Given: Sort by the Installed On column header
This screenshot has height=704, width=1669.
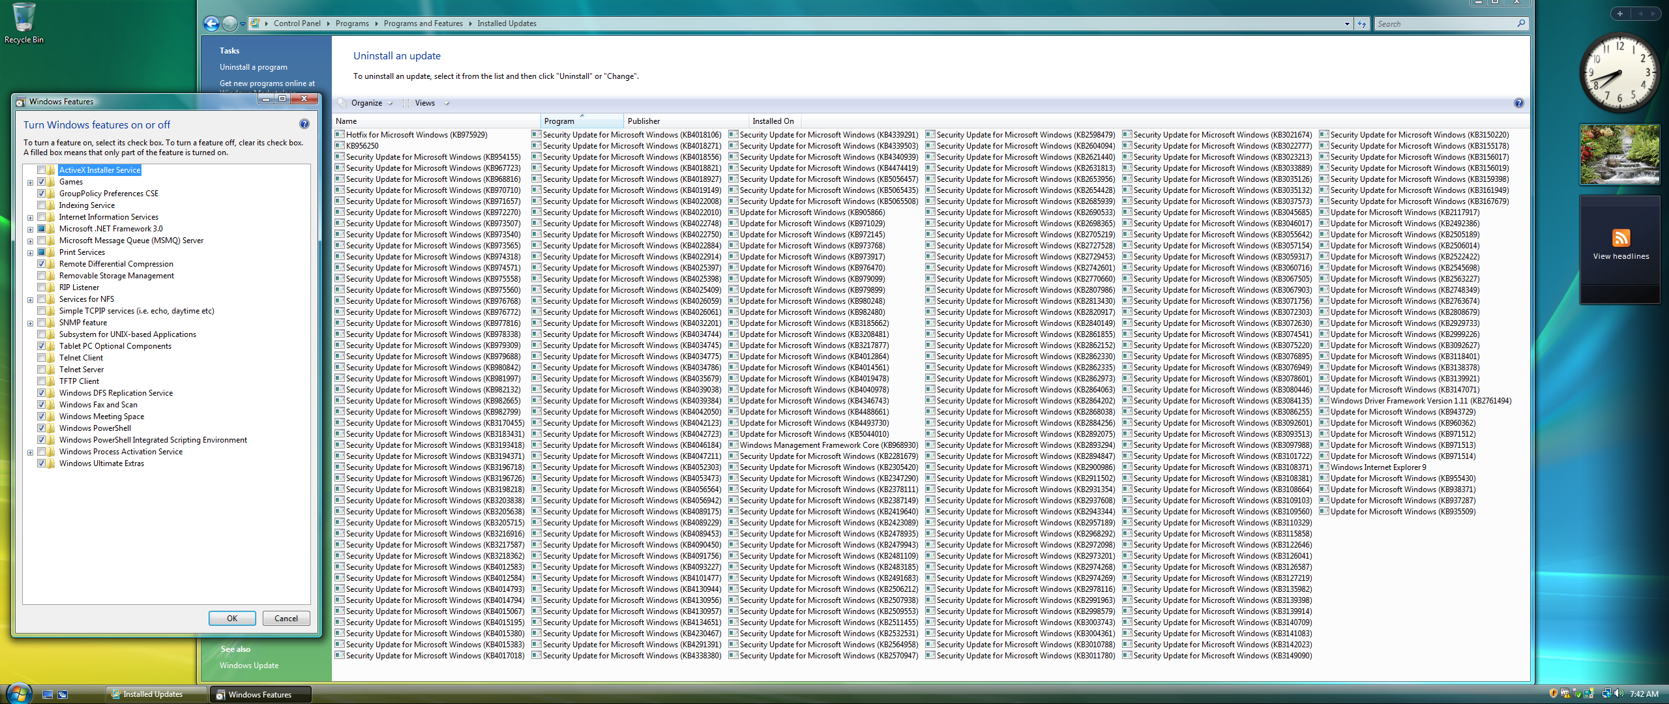Looking at the screenshot, I should [775, 121].
